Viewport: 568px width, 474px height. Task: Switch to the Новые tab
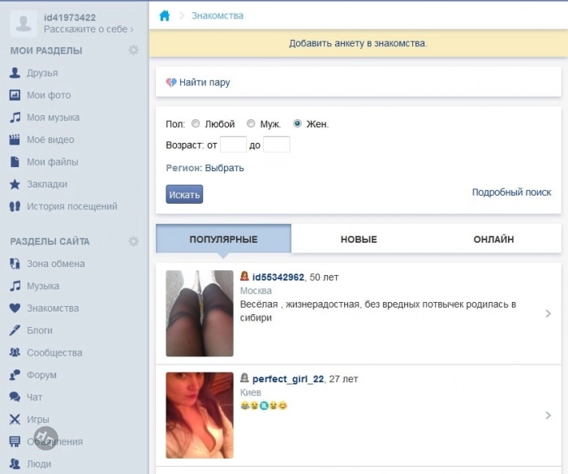358,239
